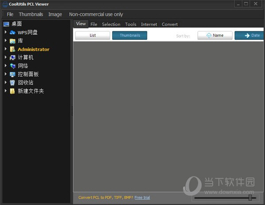Screen dimensions: 265x205
Task: Click the Administrator user folder icon
Action: click(x=12, y=49)
